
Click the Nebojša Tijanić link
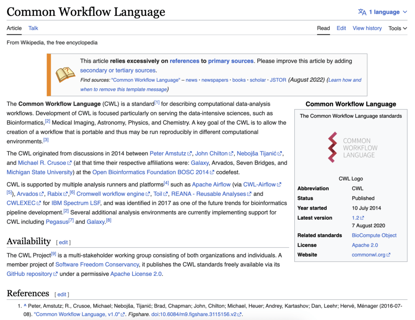(259, 153)
